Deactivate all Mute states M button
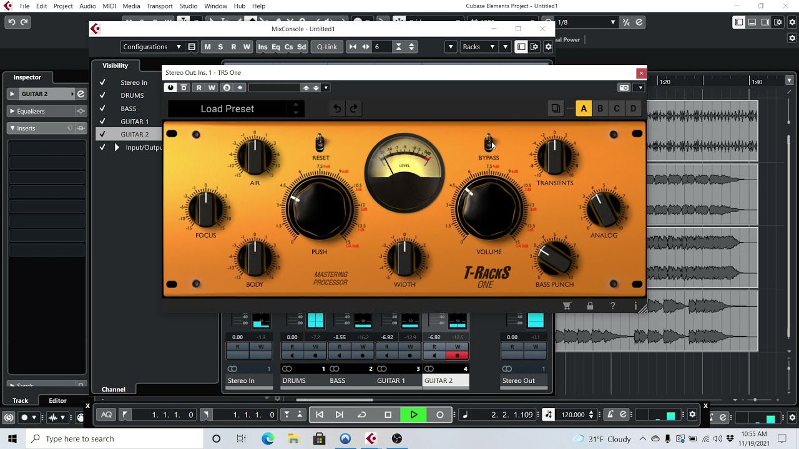Screen dimensions: 799x449 click(x=207, y=47)
